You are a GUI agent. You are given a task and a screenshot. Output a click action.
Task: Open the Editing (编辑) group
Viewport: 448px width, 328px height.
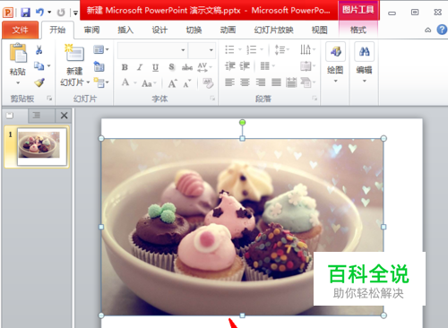coord(364,64)
